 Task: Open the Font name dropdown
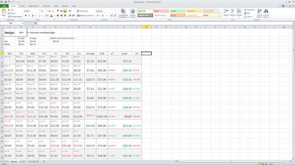point(40,11)
